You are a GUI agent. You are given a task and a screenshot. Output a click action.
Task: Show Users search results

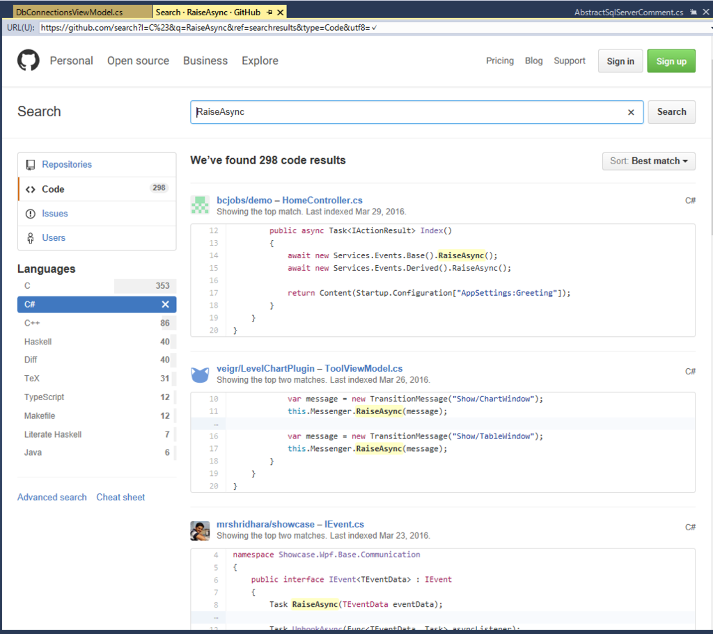(54, 238)
